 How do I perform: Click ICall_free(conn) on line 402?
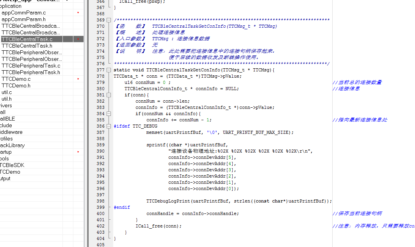[159, 226]
